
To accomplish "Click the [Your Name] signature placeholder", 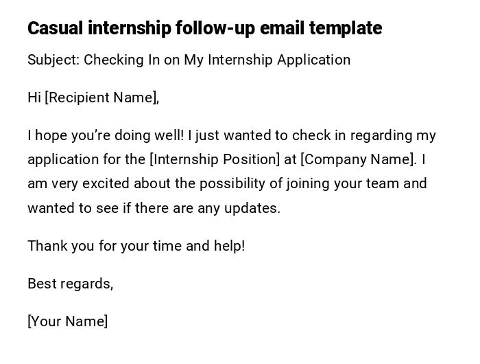I will tap(67, 321).
